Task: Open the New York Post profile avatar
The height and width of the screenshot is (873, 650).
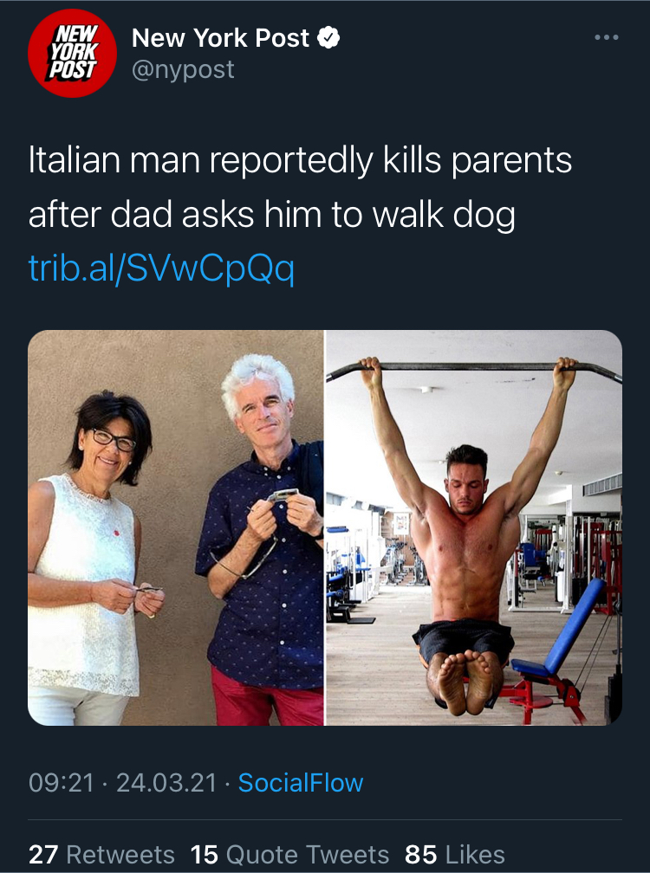Action: (x=73, y=54)
